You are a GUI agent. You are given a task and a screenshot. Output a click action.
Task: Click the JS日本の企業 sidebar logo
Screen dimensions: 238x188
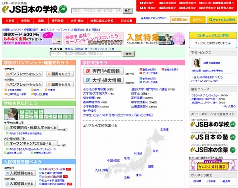(x=213, y=150)
